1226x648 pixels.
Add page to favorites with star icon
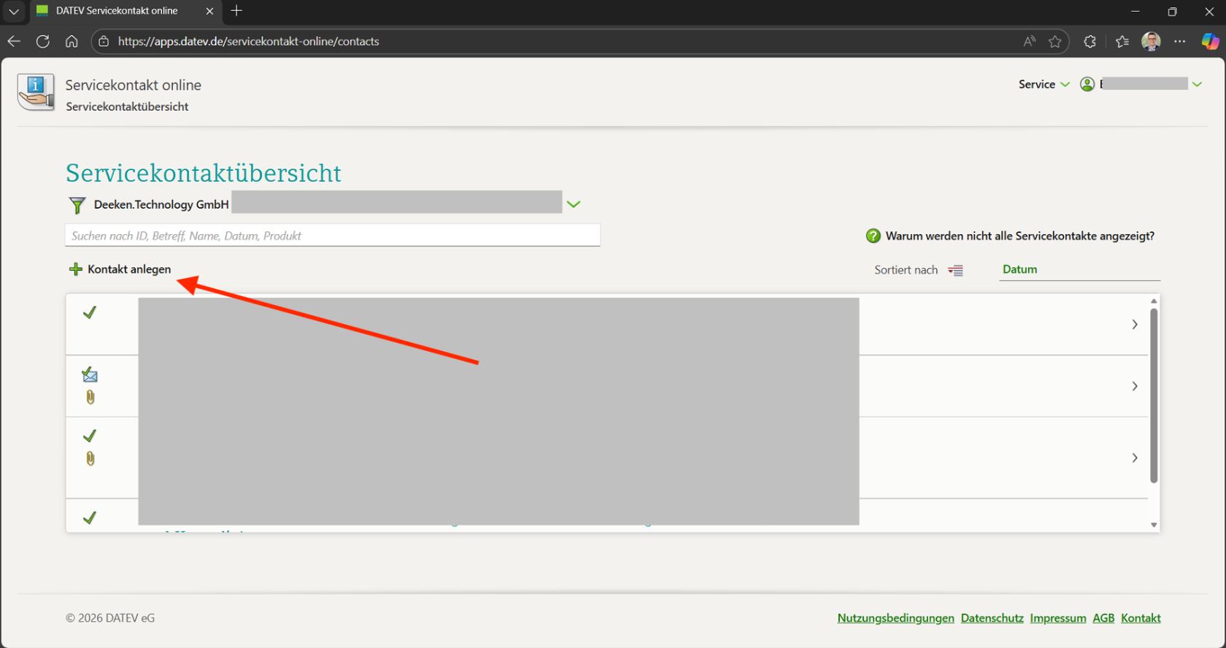click(1055, 42)
